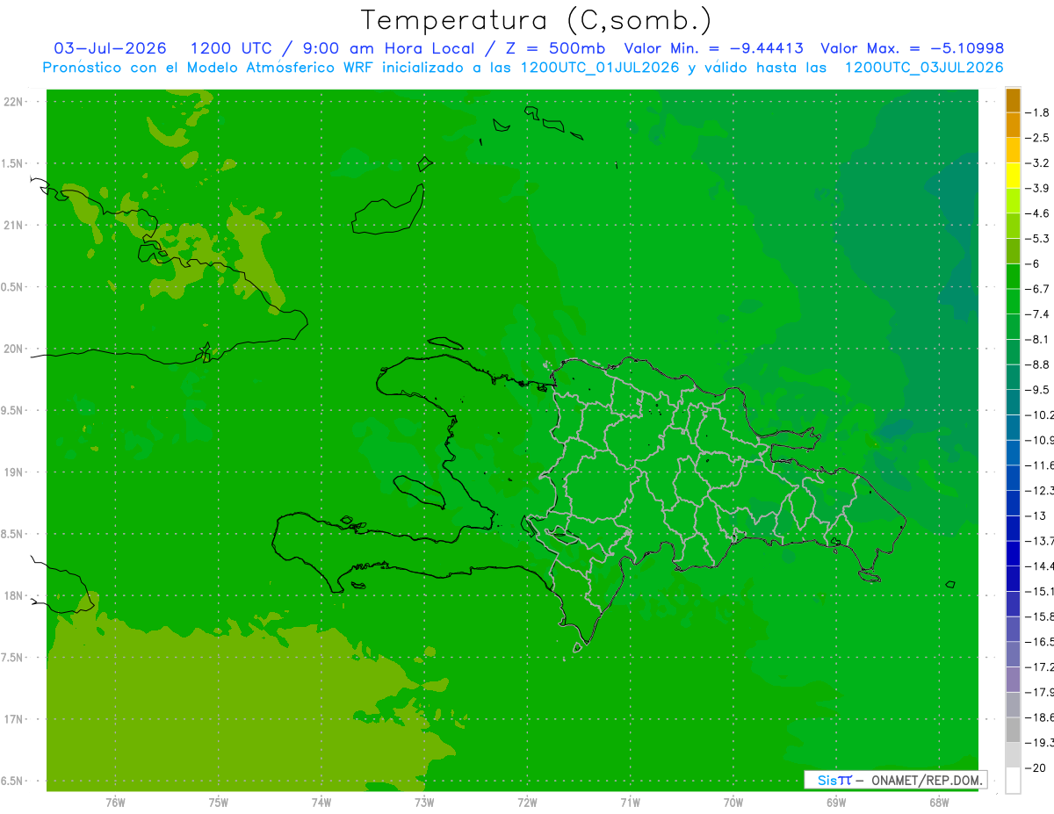Click the '-2.5' legend label

coord(1038,138)
